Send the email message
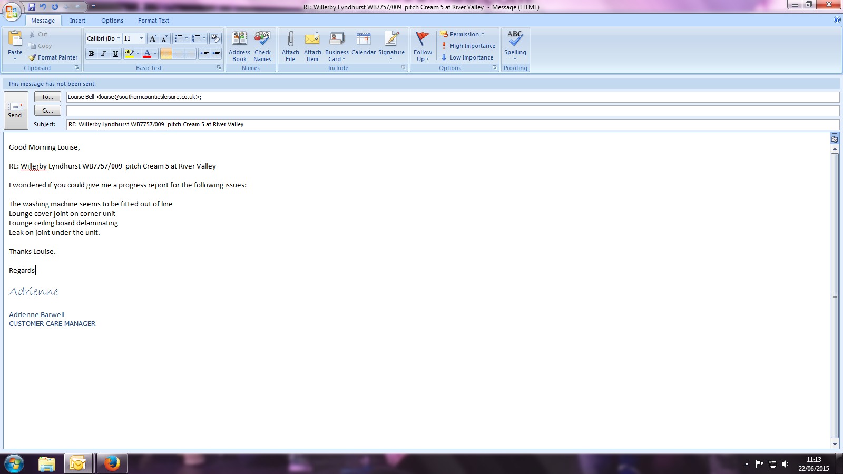This screenshot has width=843, height=474. [15, 110]
